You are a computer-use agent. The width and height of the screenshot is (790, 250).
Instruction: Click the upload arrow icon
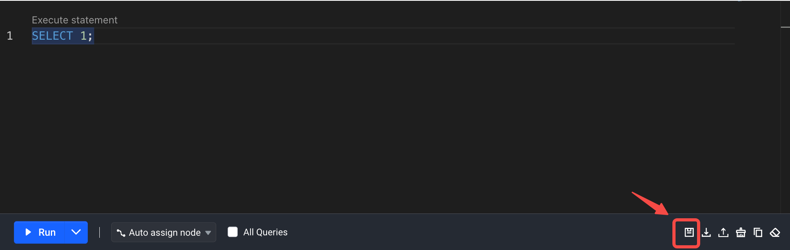coord(723,233)
